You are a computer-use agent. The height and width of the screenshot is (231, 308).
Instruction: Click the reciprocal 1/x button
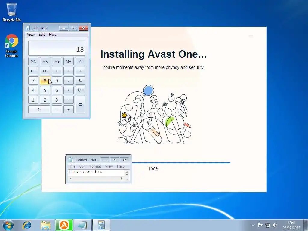tap(80, 90)
